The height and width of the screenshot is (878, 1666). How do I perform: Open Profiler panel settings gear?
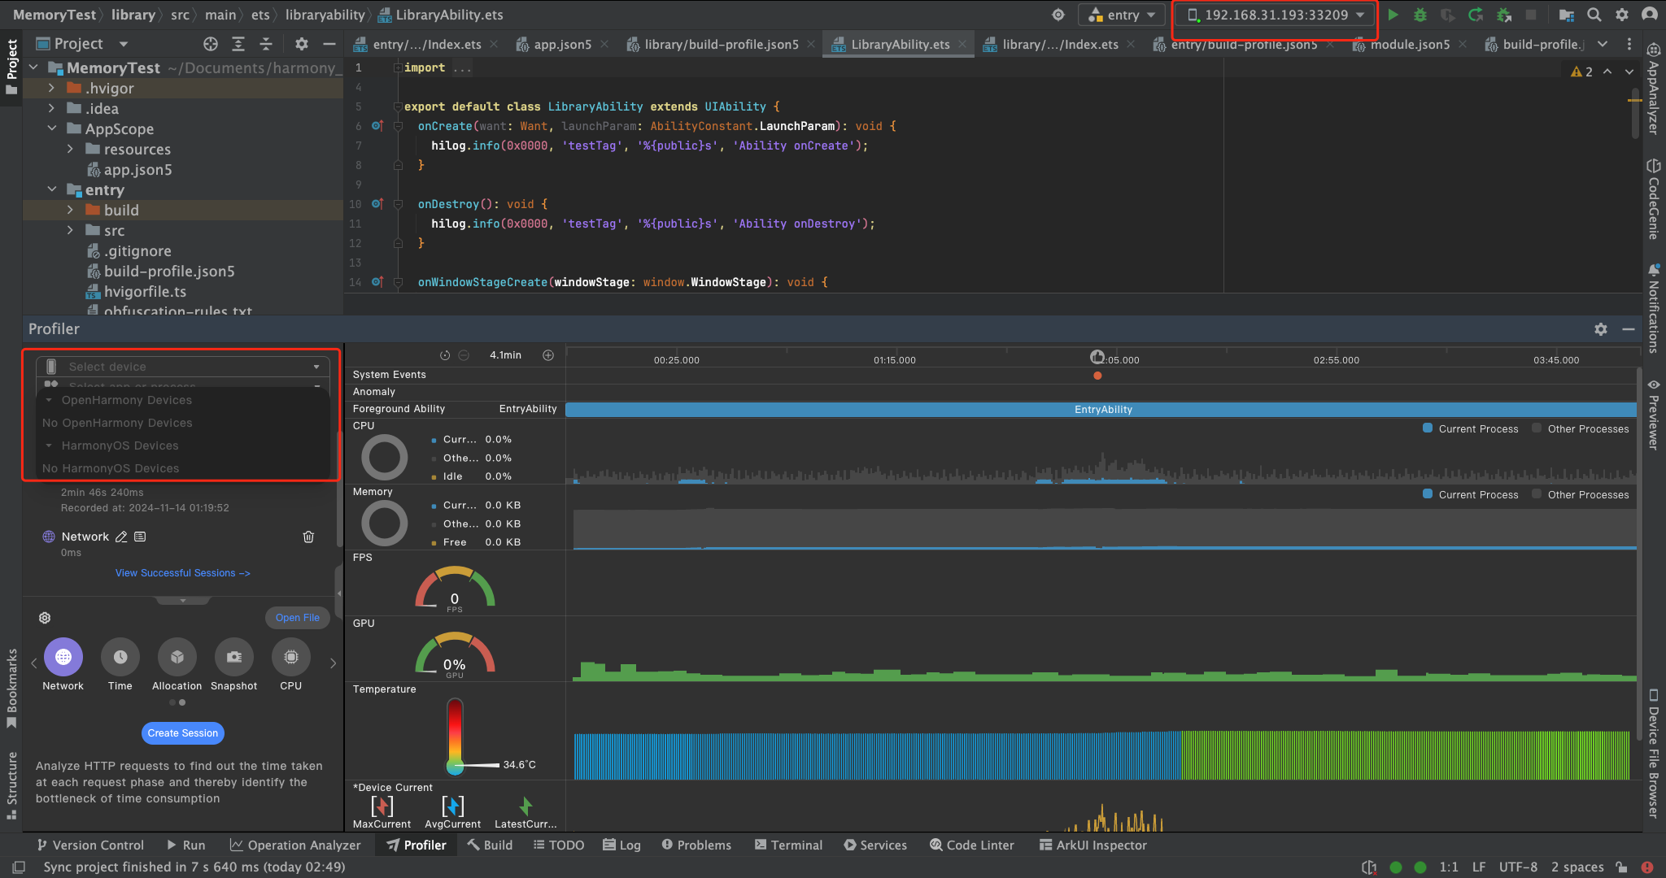(x=1601, y=329)
